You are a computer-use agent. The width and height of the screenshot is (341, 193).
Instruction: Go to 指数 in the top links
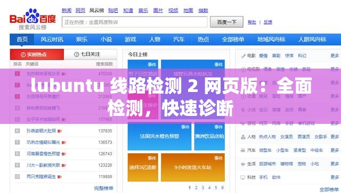click(203, 11)
